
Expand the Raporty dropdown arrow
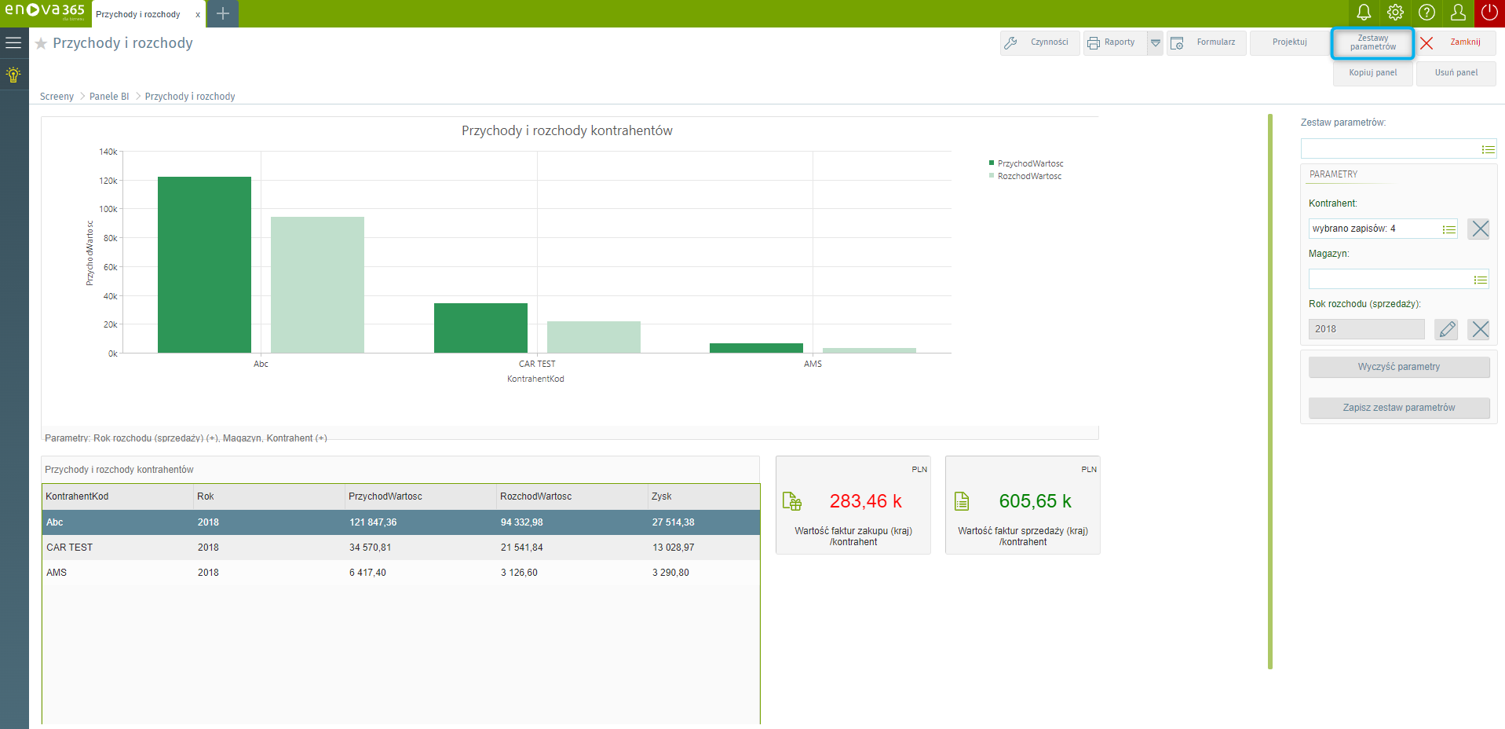pos(1155,42)
